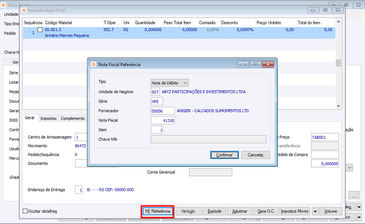The width and height of the screenshot is (365, 224).
Task: Click the Desconto column header
Action: coord(238,22)
